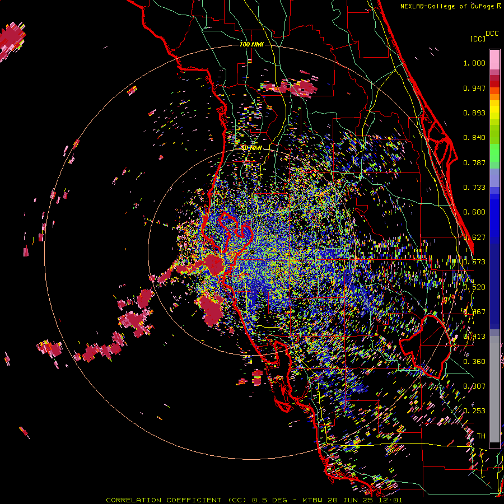Pick the dark red color near 0.947

tap(494, 84)
